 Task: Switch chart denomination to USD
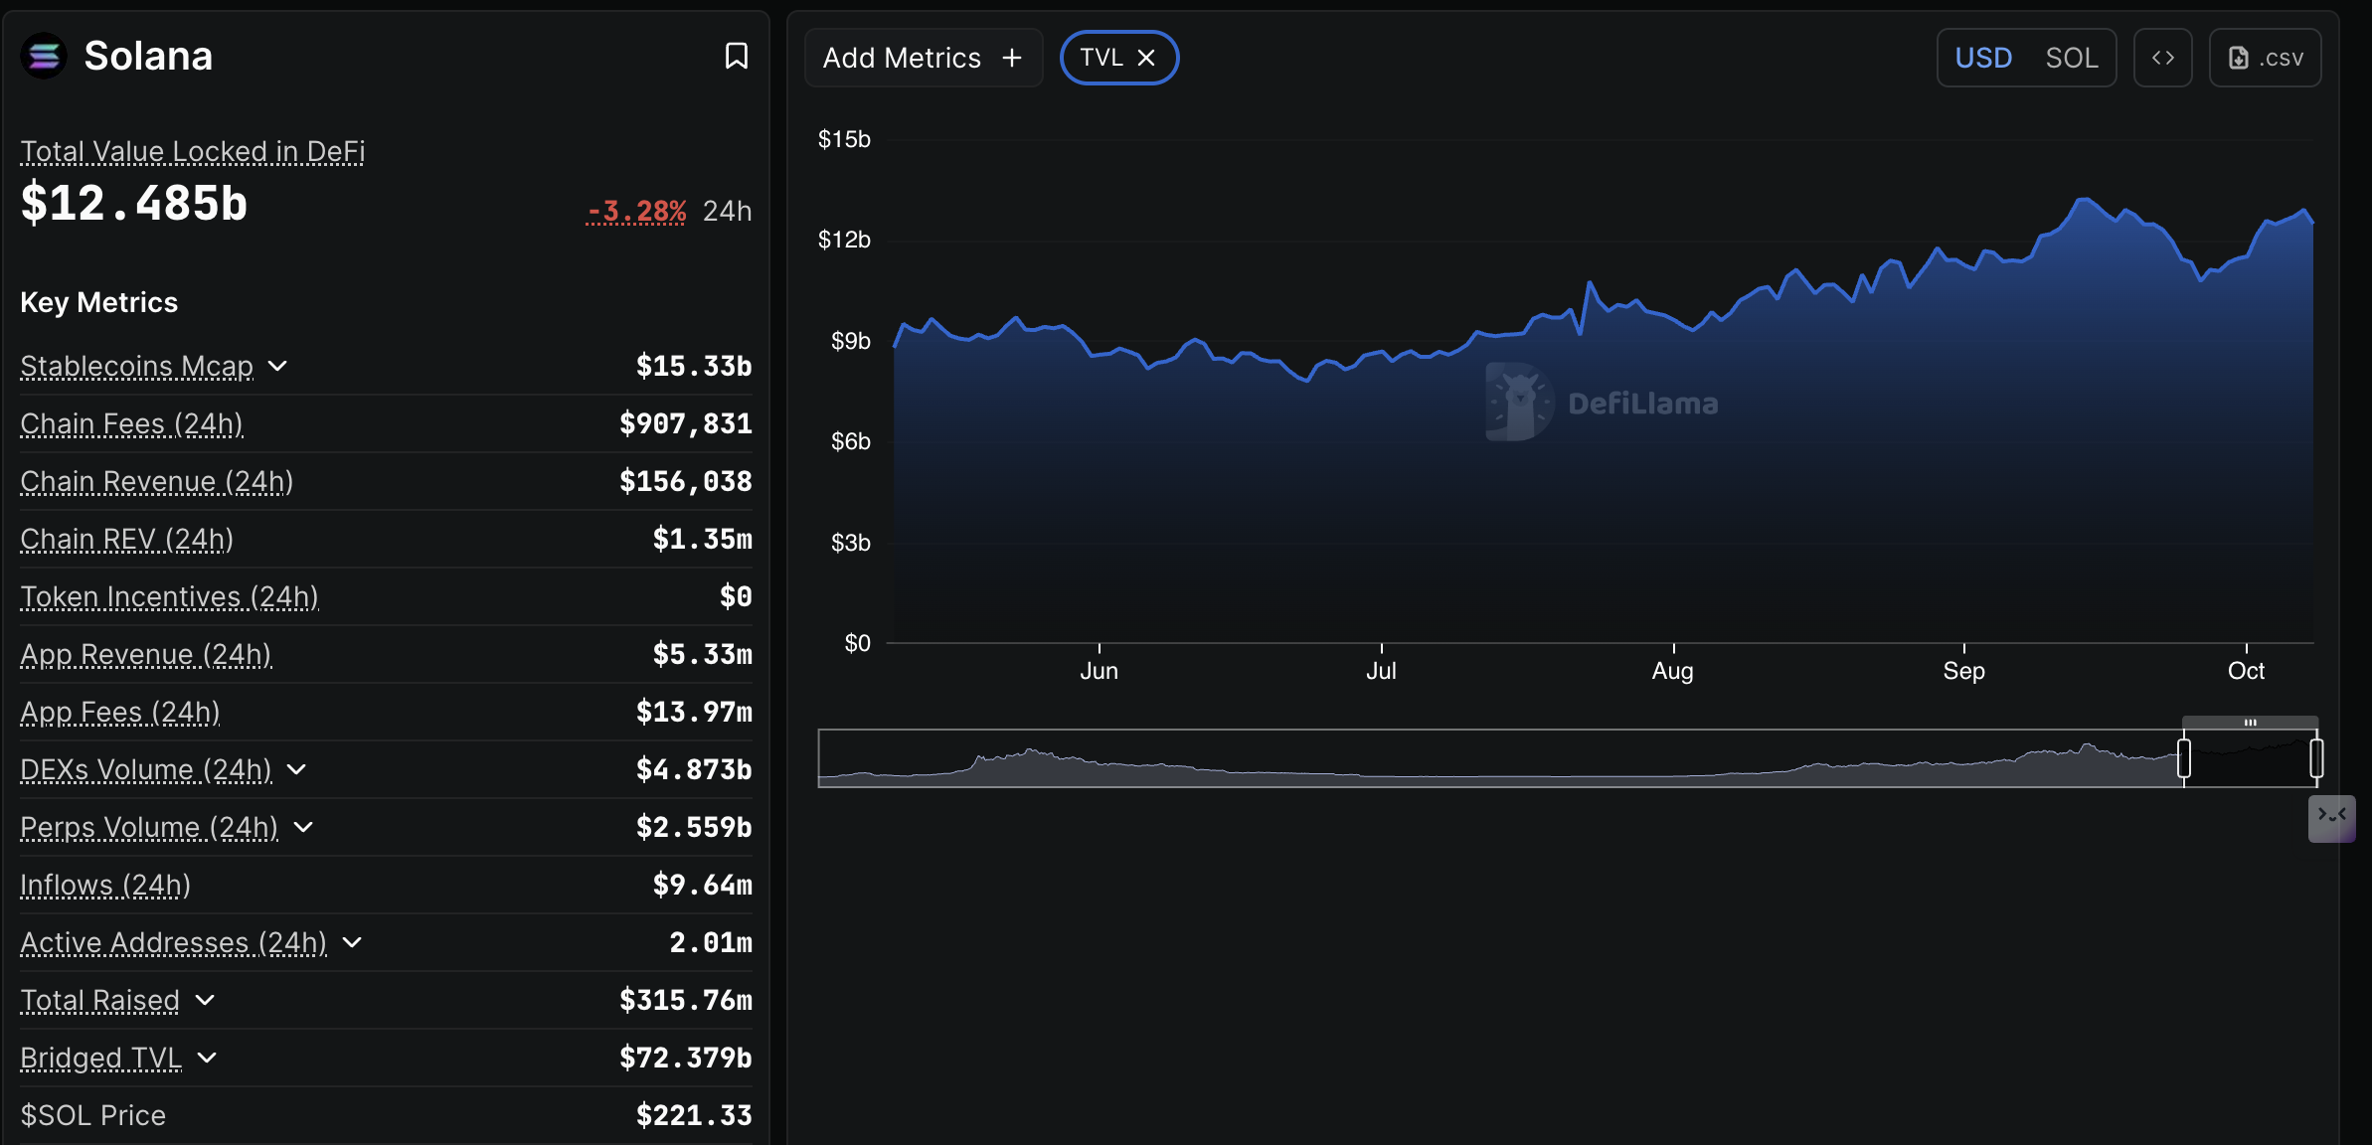1982,58
